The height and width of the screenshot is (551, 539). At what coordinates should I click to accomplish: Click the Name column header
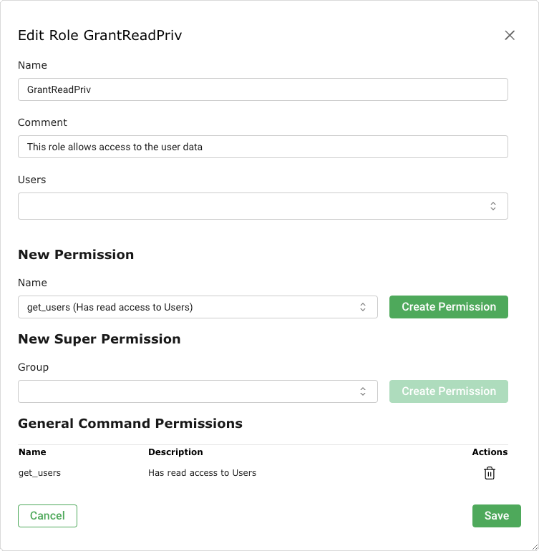32,452
